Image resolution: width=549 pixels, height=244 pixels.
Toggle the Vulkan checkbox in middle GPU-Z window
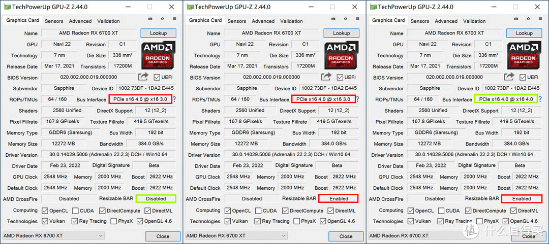click(228, 221)
